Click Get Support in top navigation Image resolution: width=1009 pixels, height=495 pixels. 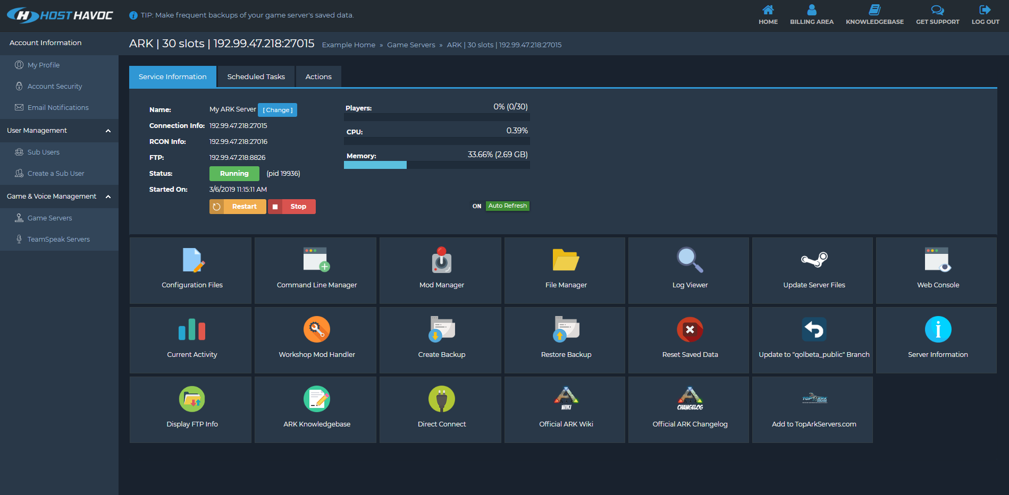coord(938,15)
